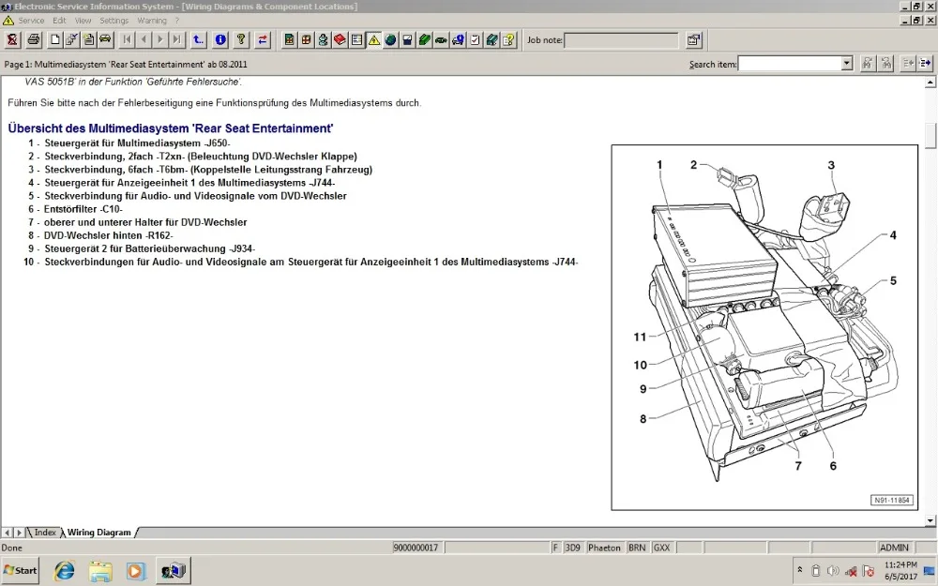Click the blue information circle icon
Viewport: 938px width, 586px height.
coord(220,40)
